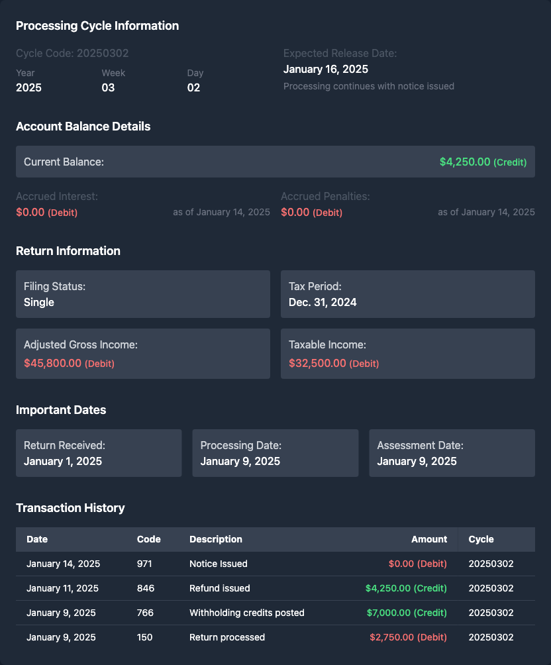
Task: Click the Amount column header
Action: coord(428,539)
